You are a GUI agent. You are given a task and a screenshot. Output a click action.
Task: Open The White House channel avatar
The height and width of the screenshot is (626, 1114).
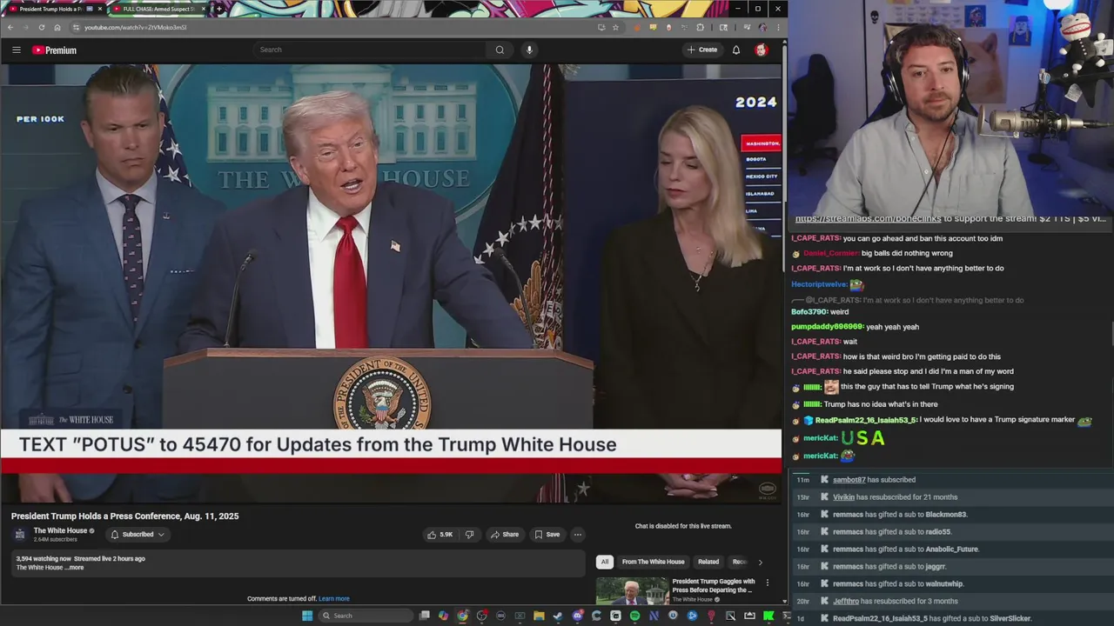tap(20, 534)
